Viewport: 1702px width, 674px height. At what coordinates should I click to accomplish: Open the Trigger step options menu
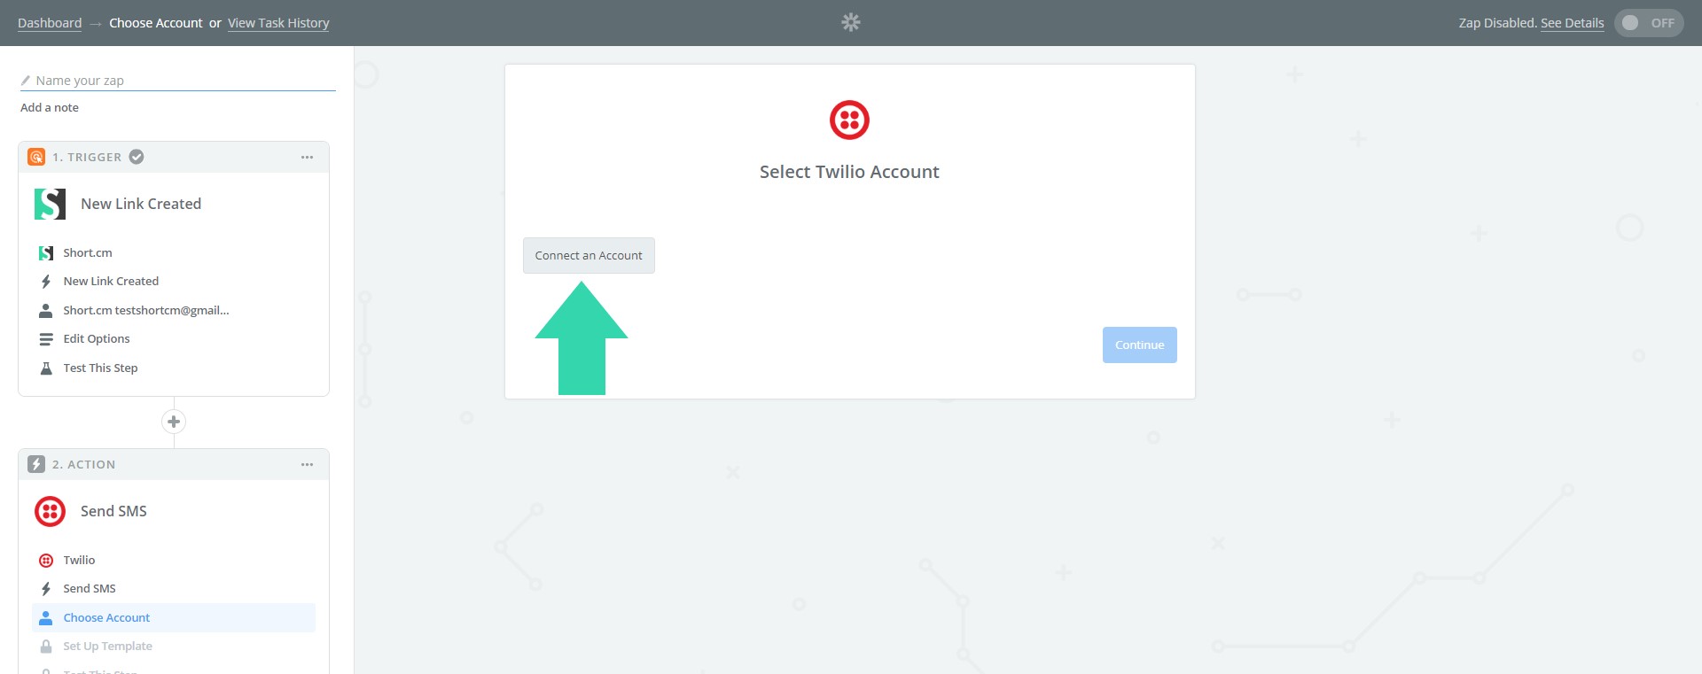click(307, 157)
